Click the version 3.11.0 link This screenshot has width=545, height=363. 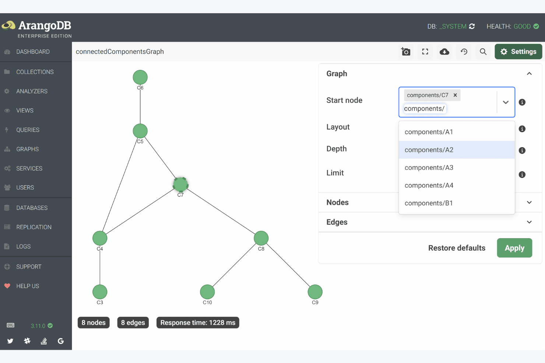[38, 326]
